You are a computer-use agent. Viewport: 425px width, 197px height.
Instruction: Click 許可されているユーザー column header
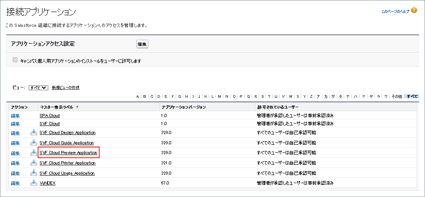[278, 107]
